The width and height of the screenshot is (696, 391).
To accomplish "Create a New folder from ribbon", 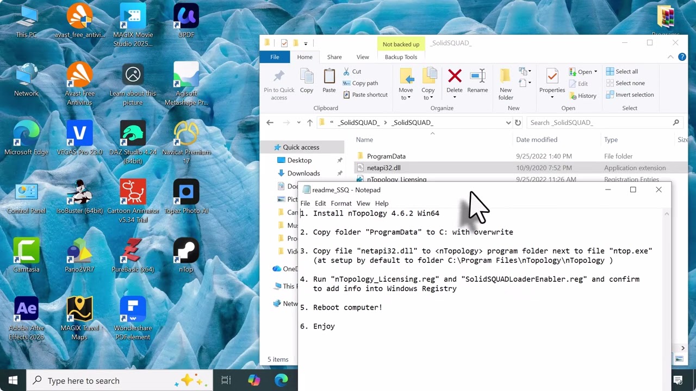I will tap(506, 85).
